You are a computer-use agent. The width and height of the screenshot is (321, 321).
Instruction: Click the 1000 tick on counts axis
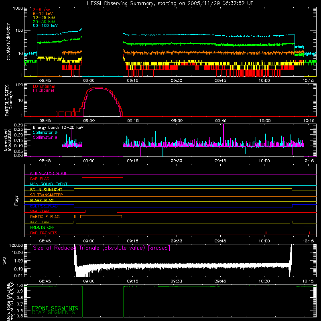[x=18, y=8]
